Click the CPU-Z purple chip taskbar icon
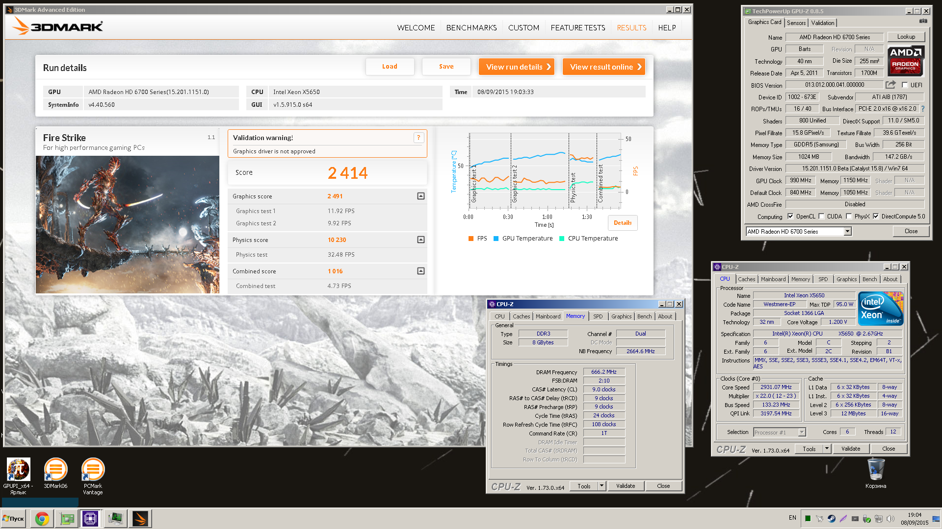This screenshot has height=529, width=942. (90, 519)
